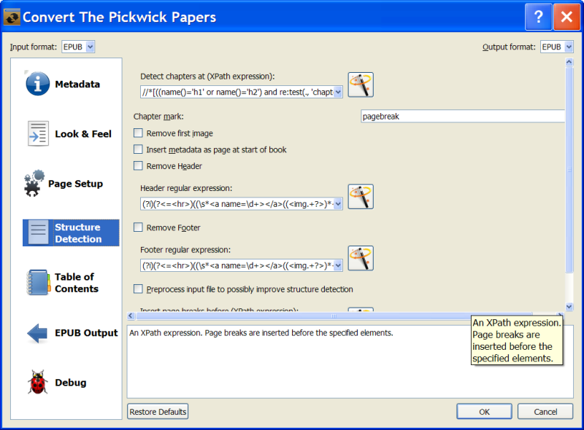Click in the Detect chapters XPath text field
This screenshot has width=584, height=430.
pos(237,92)
